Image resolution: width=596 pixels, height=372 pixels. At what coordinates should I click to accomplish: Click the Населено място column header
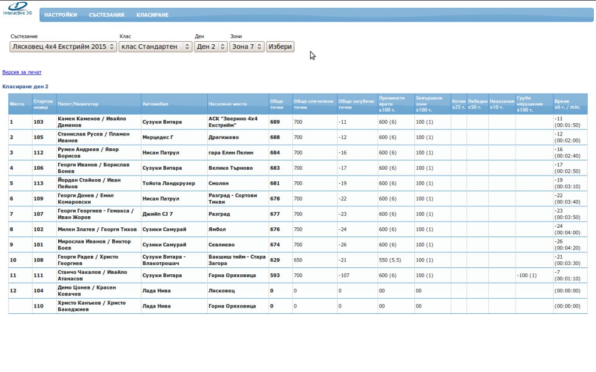tap(238, 104)
